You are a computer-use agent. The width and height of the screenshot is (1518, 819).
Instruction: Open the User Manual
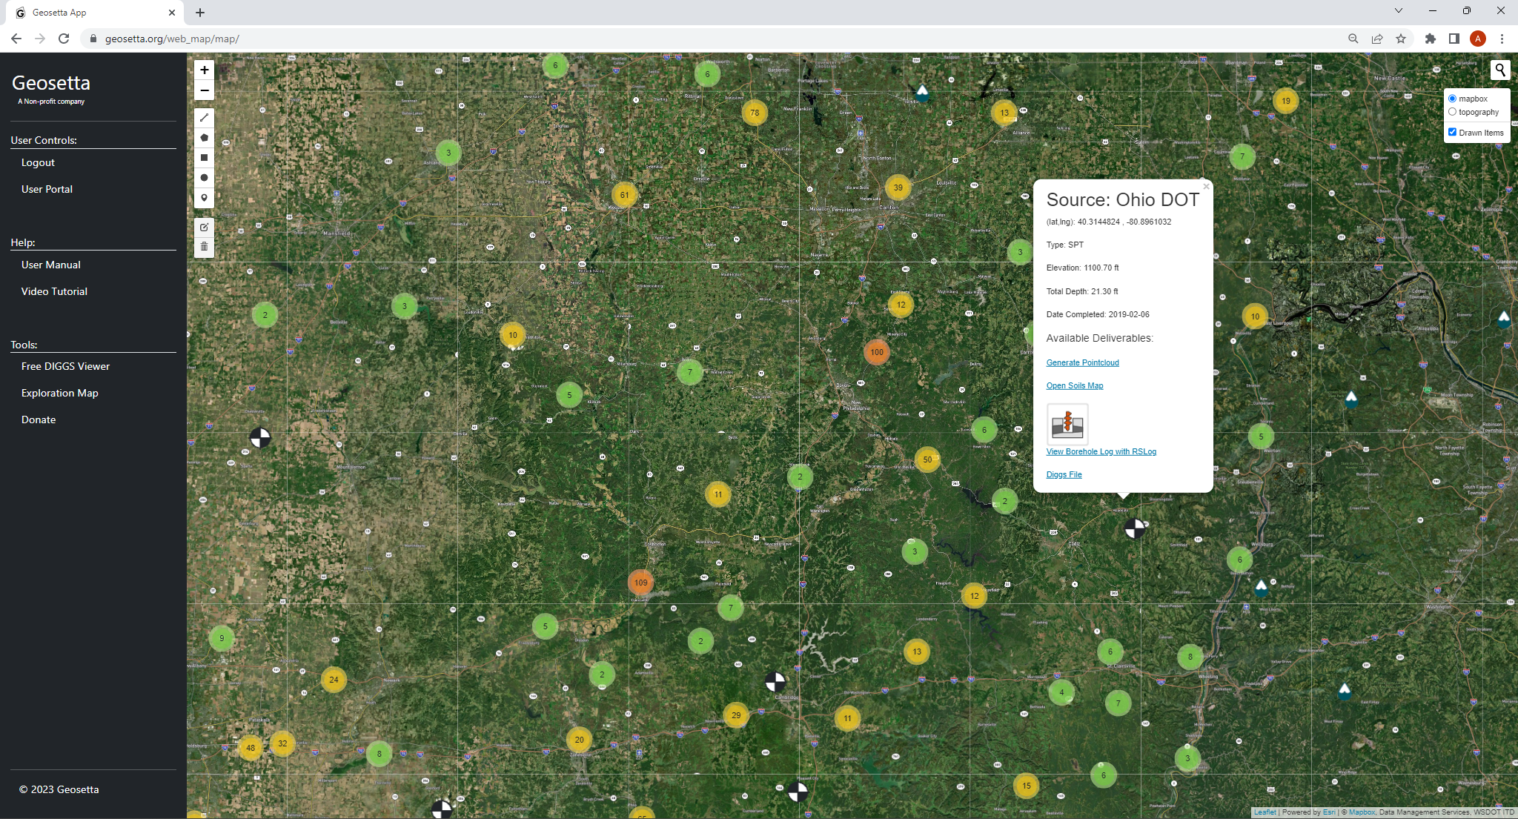pyautogui.click(x=51, y=265)
